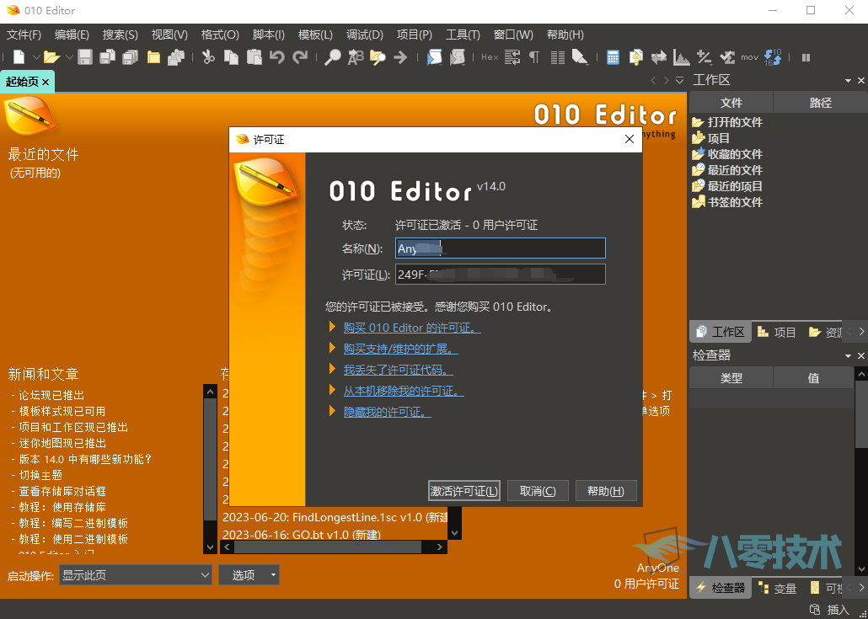
Task: Toggle Hex edit mode in the toolbar
Action: tap(490, 57)
